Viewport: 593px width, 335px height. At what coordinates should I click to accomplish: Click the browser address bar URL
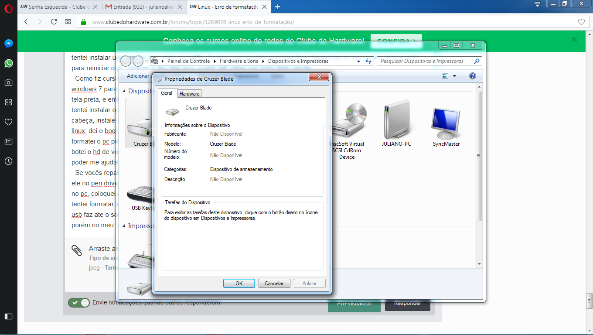[193, 22]
